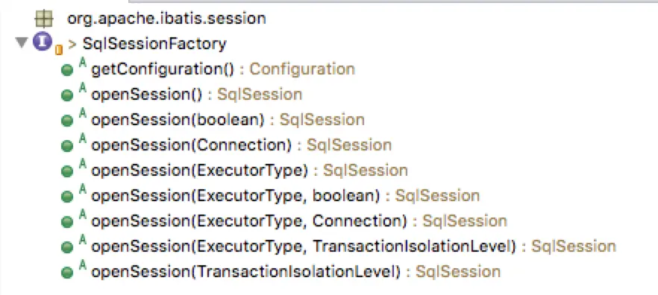
Task: Select the org.apache.ibatis.session package entry
Action: click(x=166, y=19)
